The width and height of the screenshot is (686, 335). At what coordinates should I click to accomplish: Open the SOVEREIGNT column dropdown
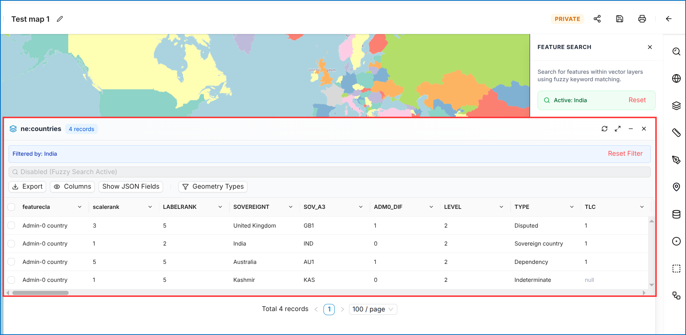click(x=291, y=207)
